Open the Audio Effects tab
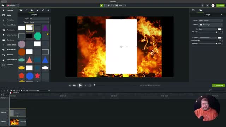226x127 pixels. point(8,50)
